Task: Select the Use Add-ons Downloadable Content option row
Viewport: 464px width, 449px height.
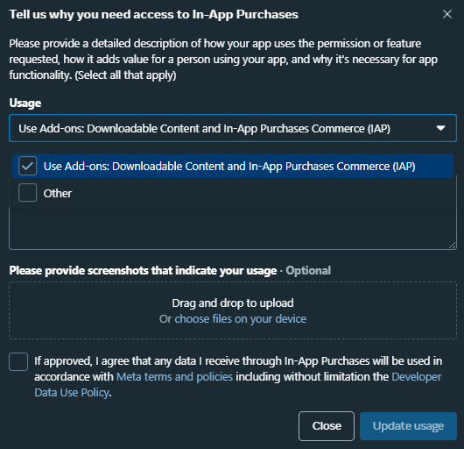Action: (x=233, y=166)
